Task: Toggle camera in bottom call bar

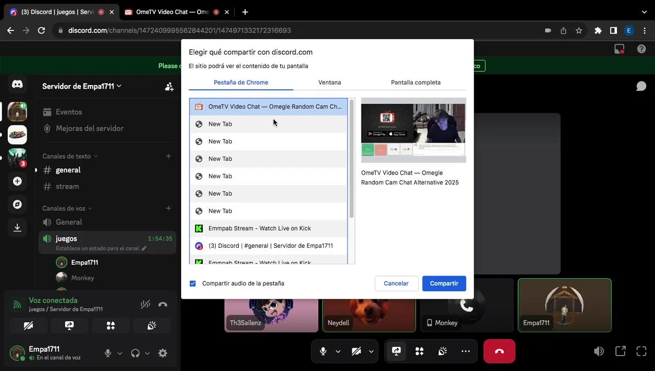Action: pyautogui.click(x=356, y=351)
